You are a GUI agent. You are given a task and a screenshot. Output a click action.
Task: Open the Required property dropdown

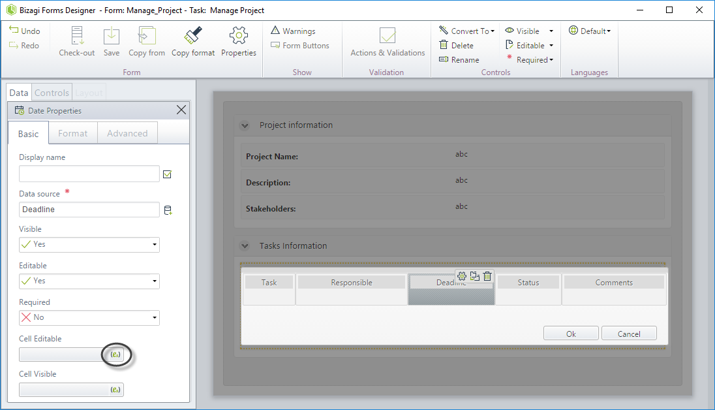[89, 318]
